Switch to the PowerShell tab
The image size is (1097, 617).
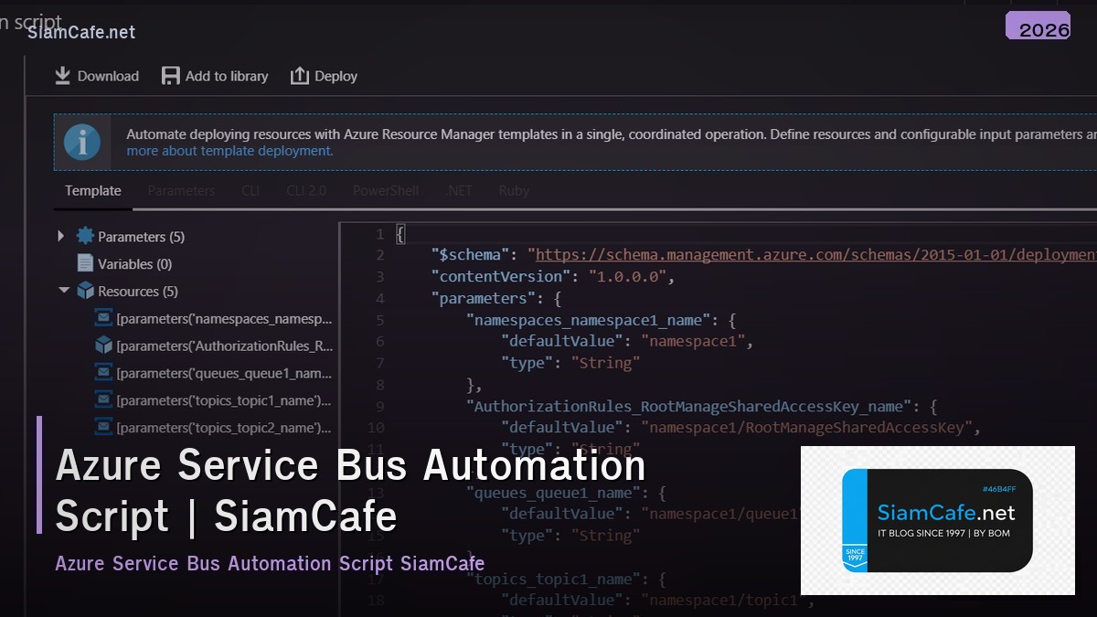(385, 190)
